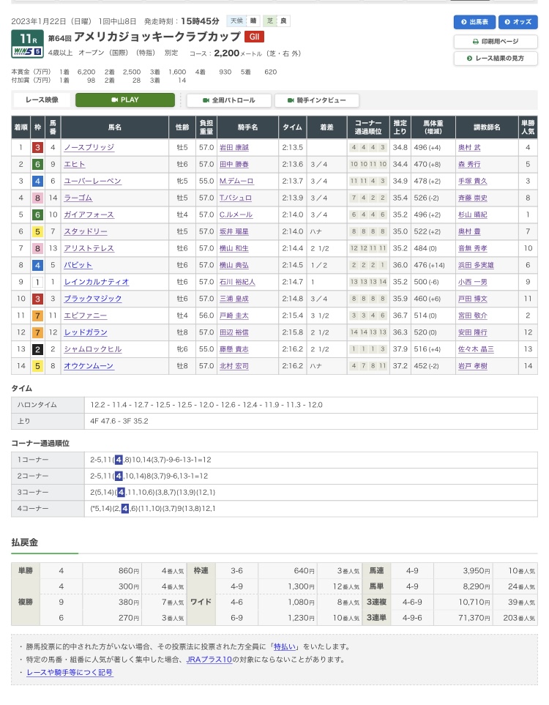549x705 pixels.
Task: Open trainer 安田 隆行 profile
Action: [473, 332]
